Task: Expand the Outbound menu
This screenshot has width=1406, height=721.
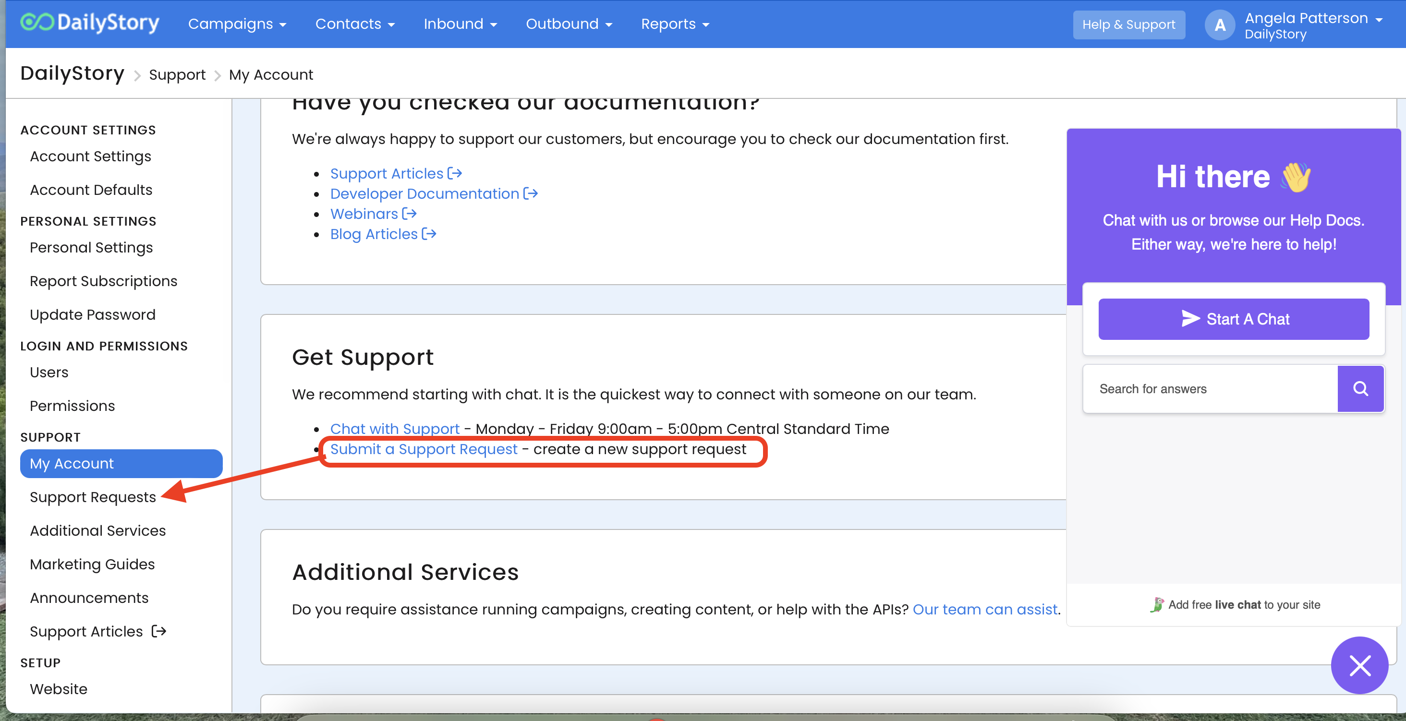Action: tap(569, 24)
